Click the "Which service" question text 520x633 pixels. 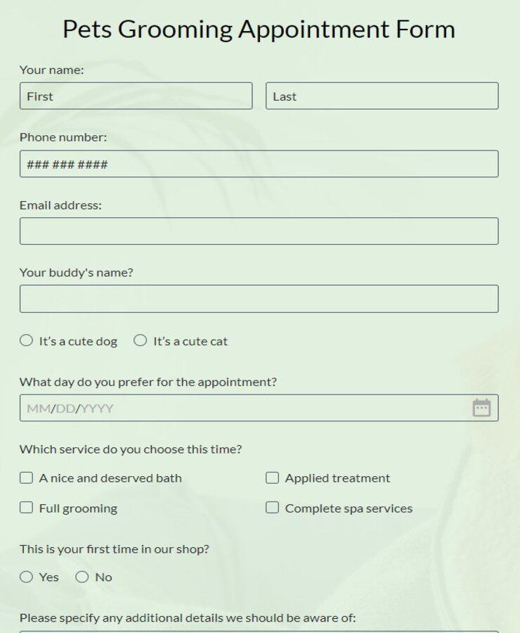(x=131, y=449)
